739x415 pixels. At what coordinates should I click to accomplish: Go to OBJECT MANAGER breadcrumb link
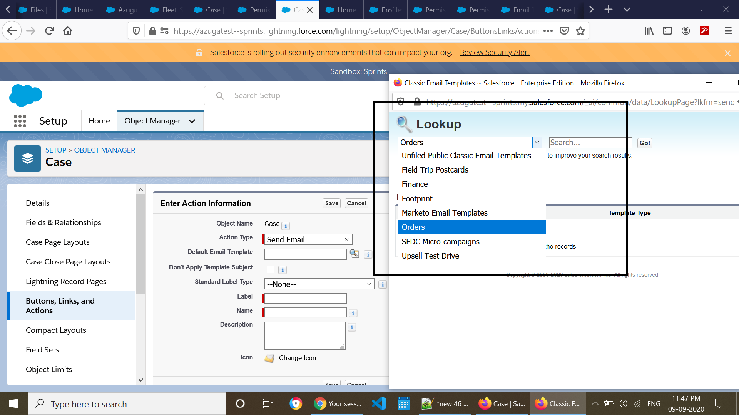105,150
